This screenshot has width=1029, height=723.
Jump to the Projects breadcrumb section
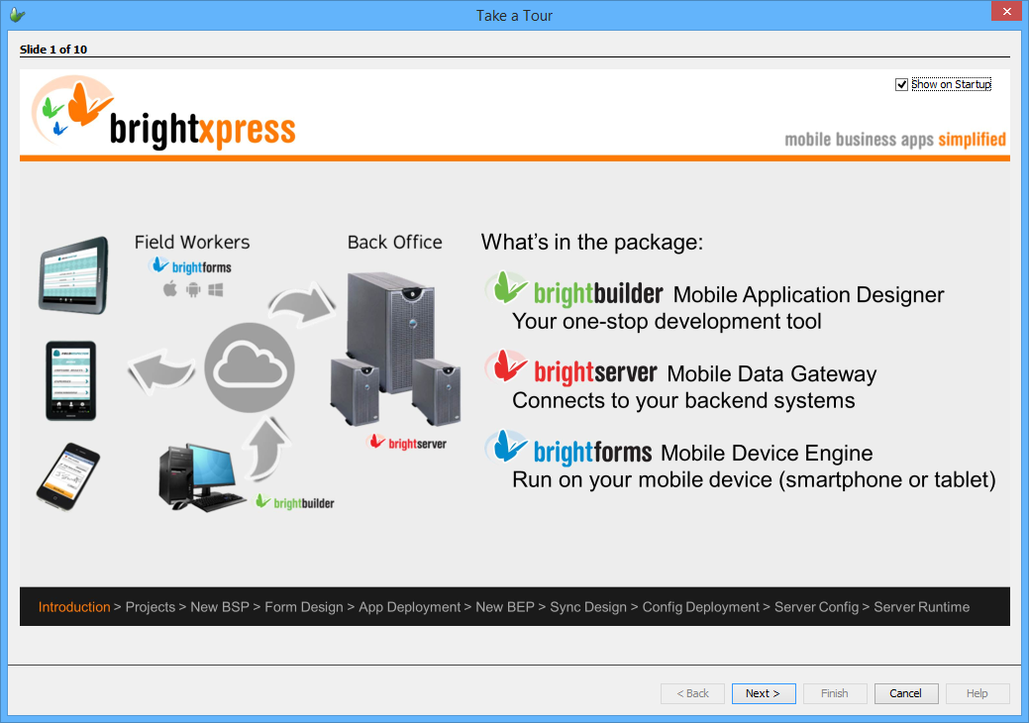(x=151, y=607)
